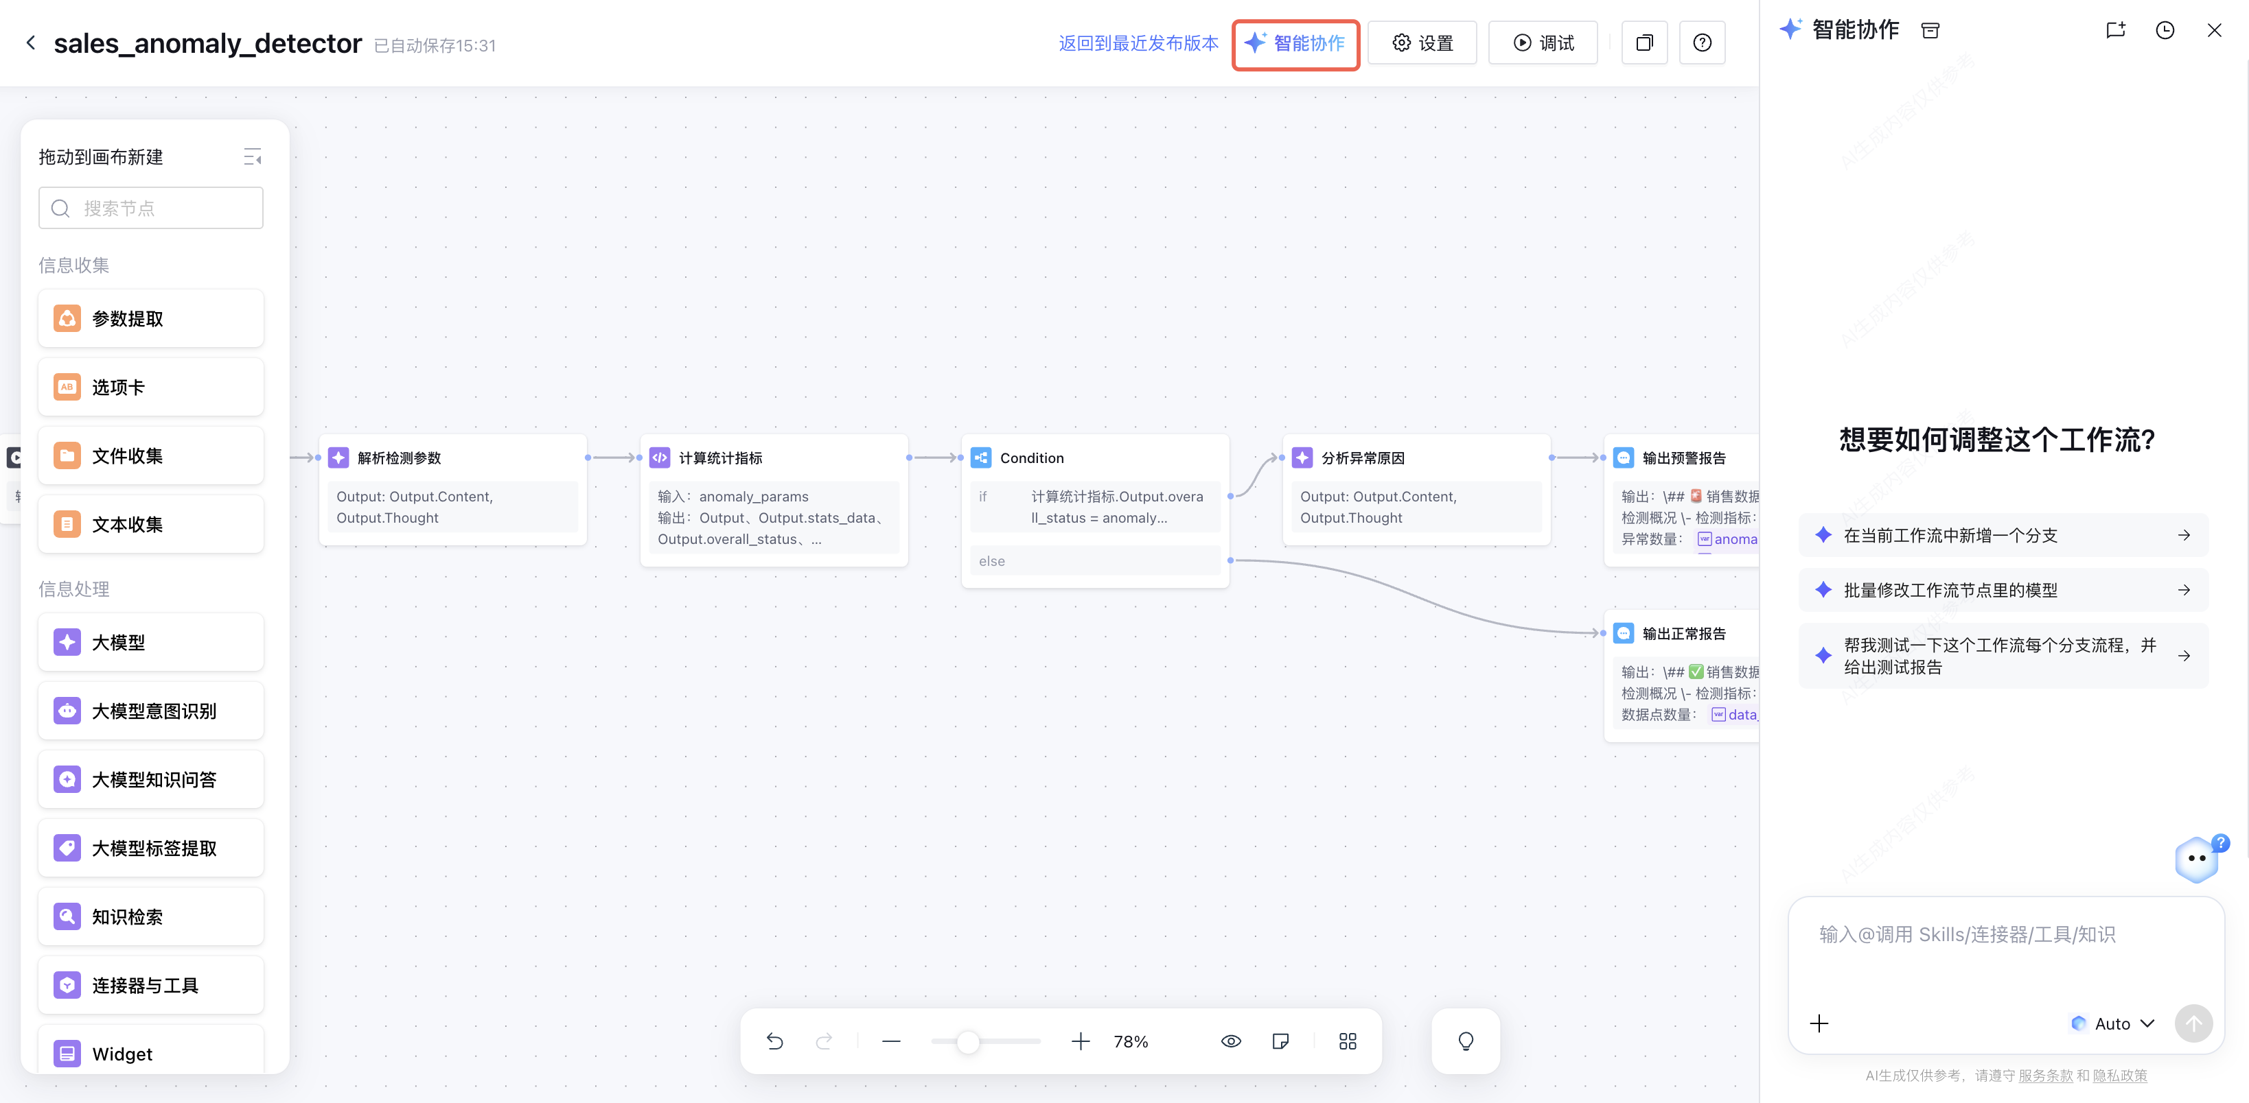Select the 大模型 node item
The height and width of the screenshot is (1103, 2249).
click(x=151, y=642)
